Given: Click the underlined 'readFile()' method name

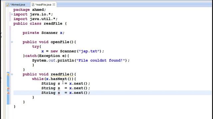Looking at the screenshot, I should click(x=62, y=74).
